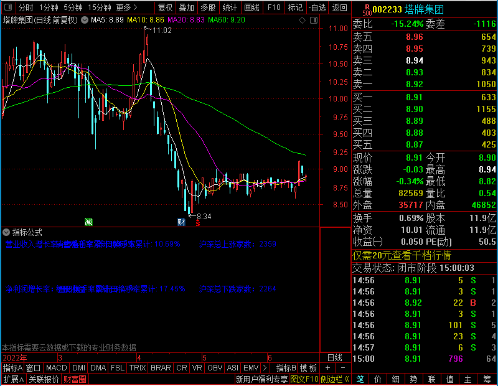Switch to 15分钟 period
The image size is (498, 386).
click(x=99, y=7)
